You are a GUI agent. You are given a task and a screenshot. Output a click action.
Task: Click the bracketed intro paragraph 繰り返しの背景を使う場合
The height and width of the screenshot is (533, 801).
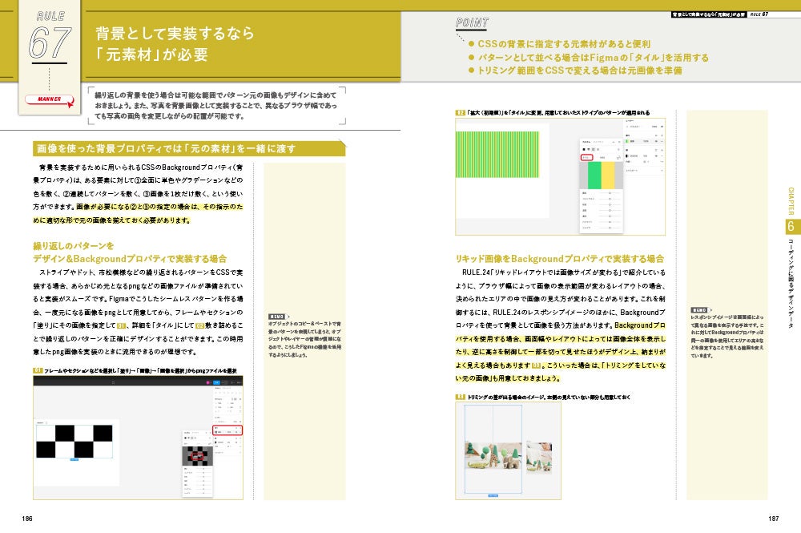(x=216, y=105)
